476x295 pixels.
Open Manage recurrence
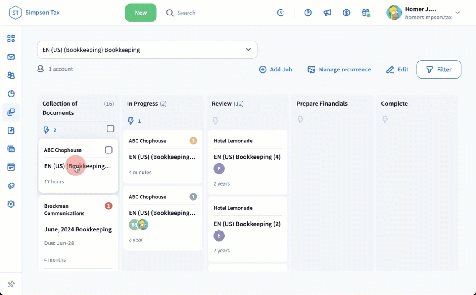(x=339, y=70)
